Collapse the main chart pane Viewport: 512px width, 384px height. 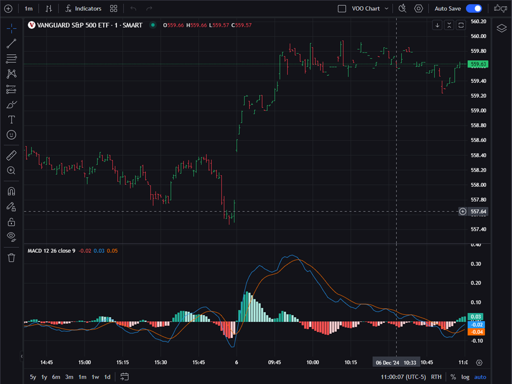point(449,25)
